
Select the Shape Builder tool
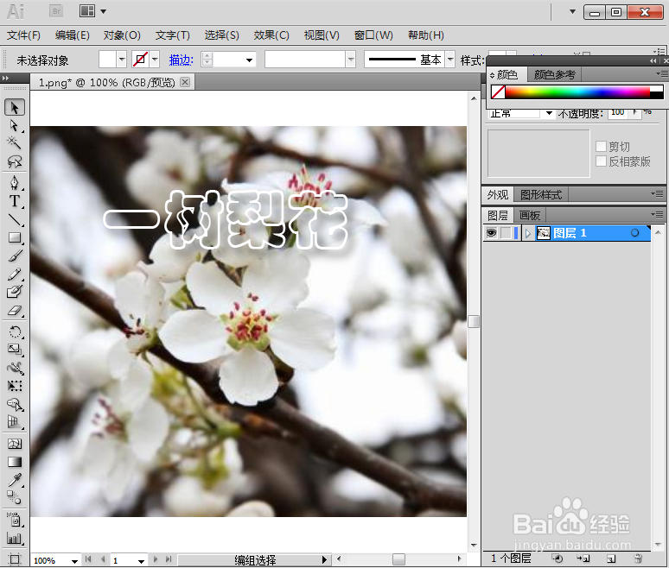15,404
